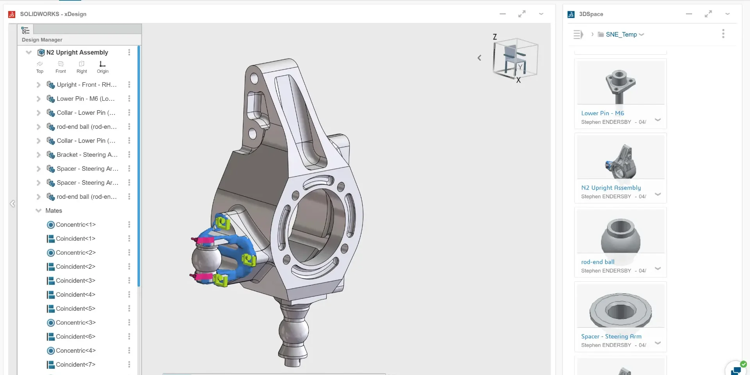Expand the Lower Pin - M6 component

[x=38, y=99]
